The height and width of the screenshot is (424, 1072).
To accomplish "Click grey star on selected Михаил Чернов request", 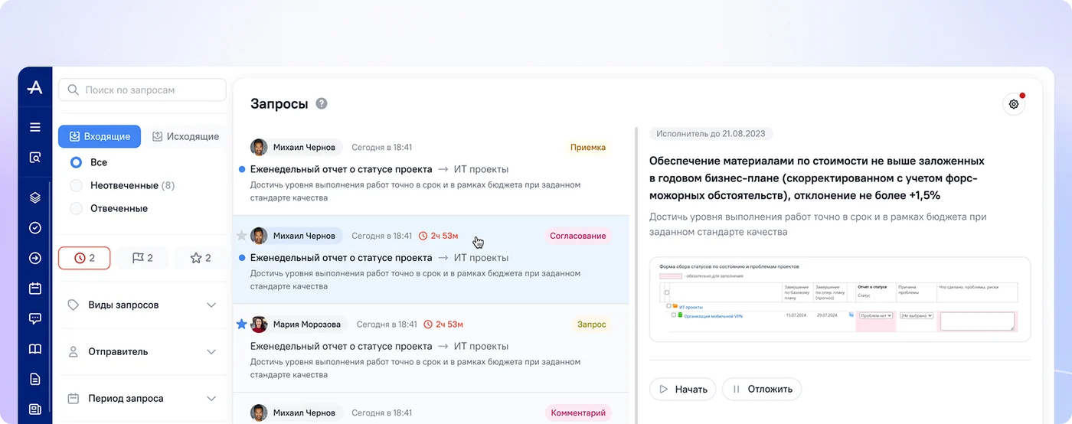I will click(x=242, y=236).
